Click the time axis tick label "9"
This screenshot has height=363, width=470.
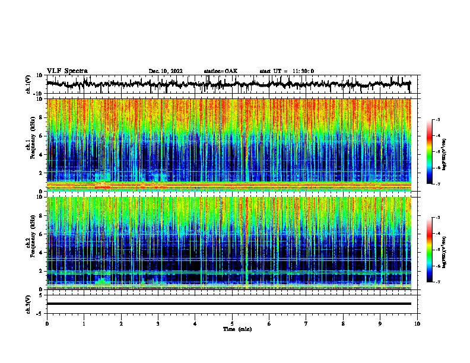pos(380,324)
